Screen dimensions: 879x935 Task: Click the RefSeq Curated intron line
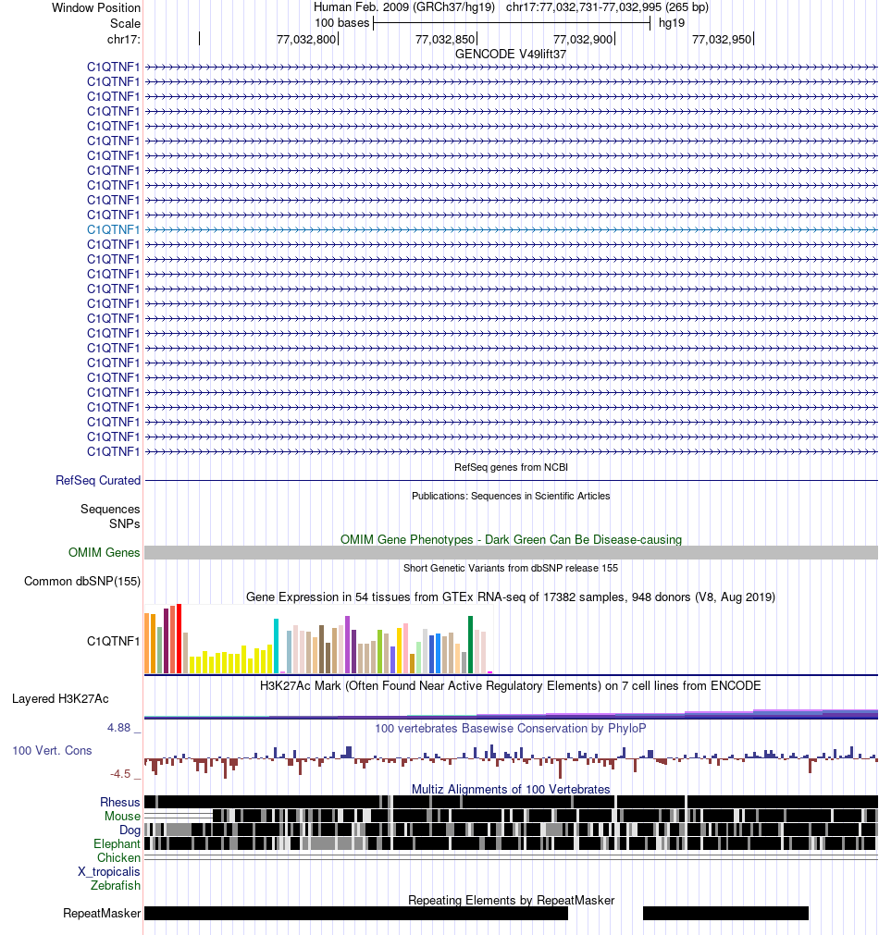click(x=511, y=480)
